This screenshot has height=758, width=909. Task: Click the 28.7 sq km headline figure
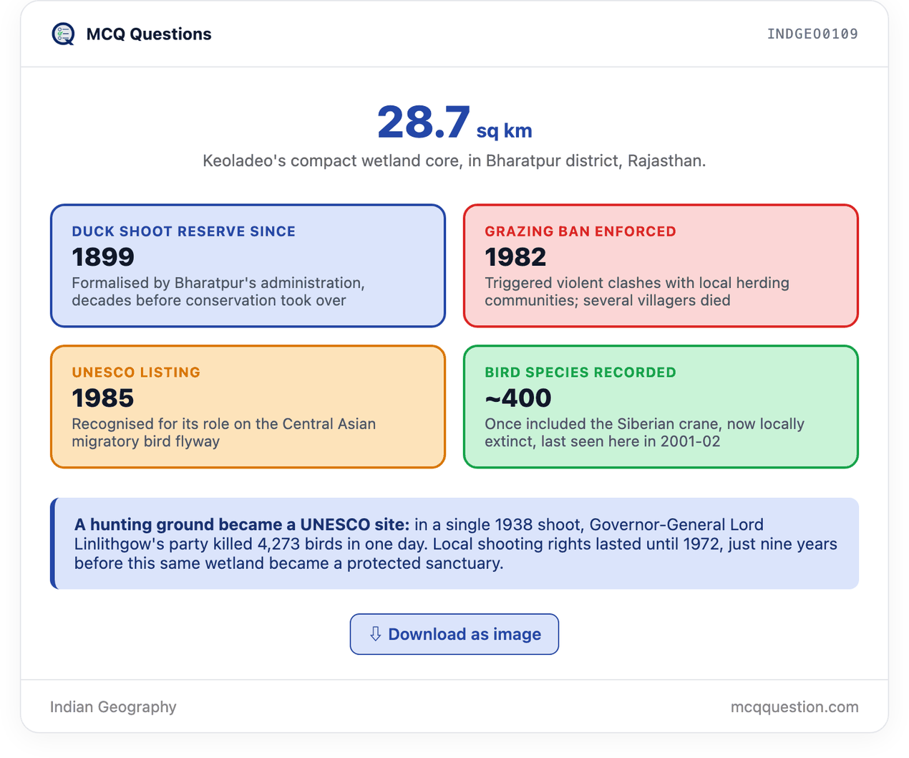454,123
